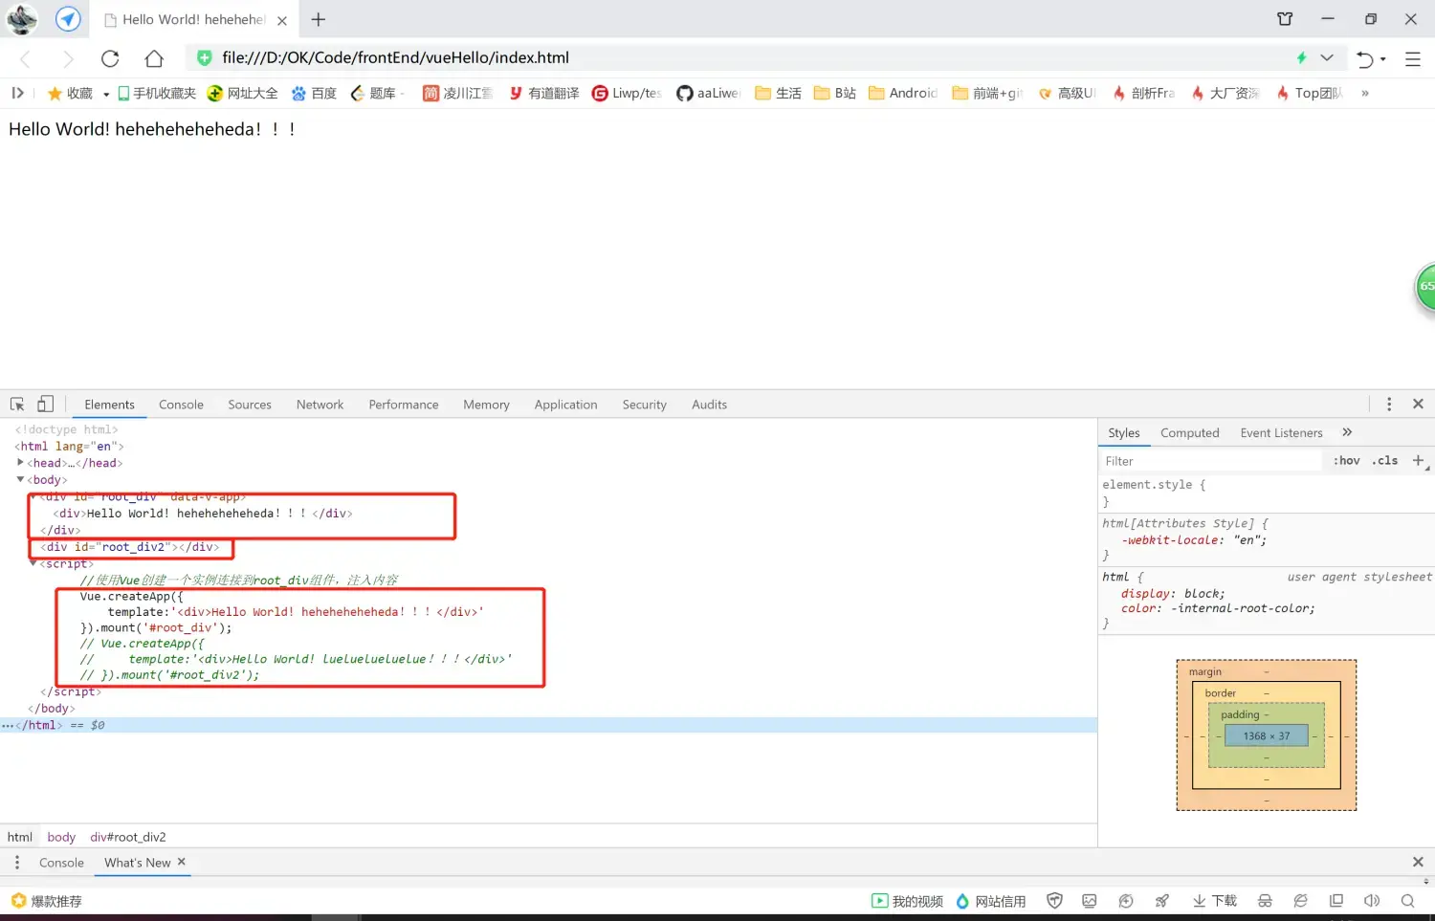Toggle the .cls class editor
Viewport: 1435px width, 921px height.
(x=1384, y=460)
